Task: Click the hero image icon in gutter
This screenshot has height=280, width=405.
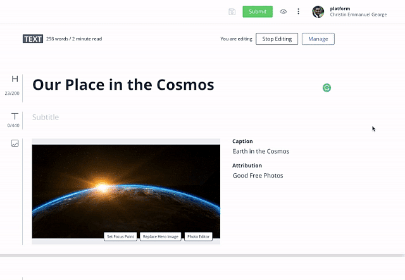Action: (15, 143)
